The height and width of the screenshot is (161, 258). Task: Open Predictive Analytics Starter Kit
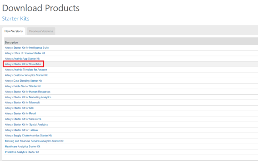tap(22, 152)
